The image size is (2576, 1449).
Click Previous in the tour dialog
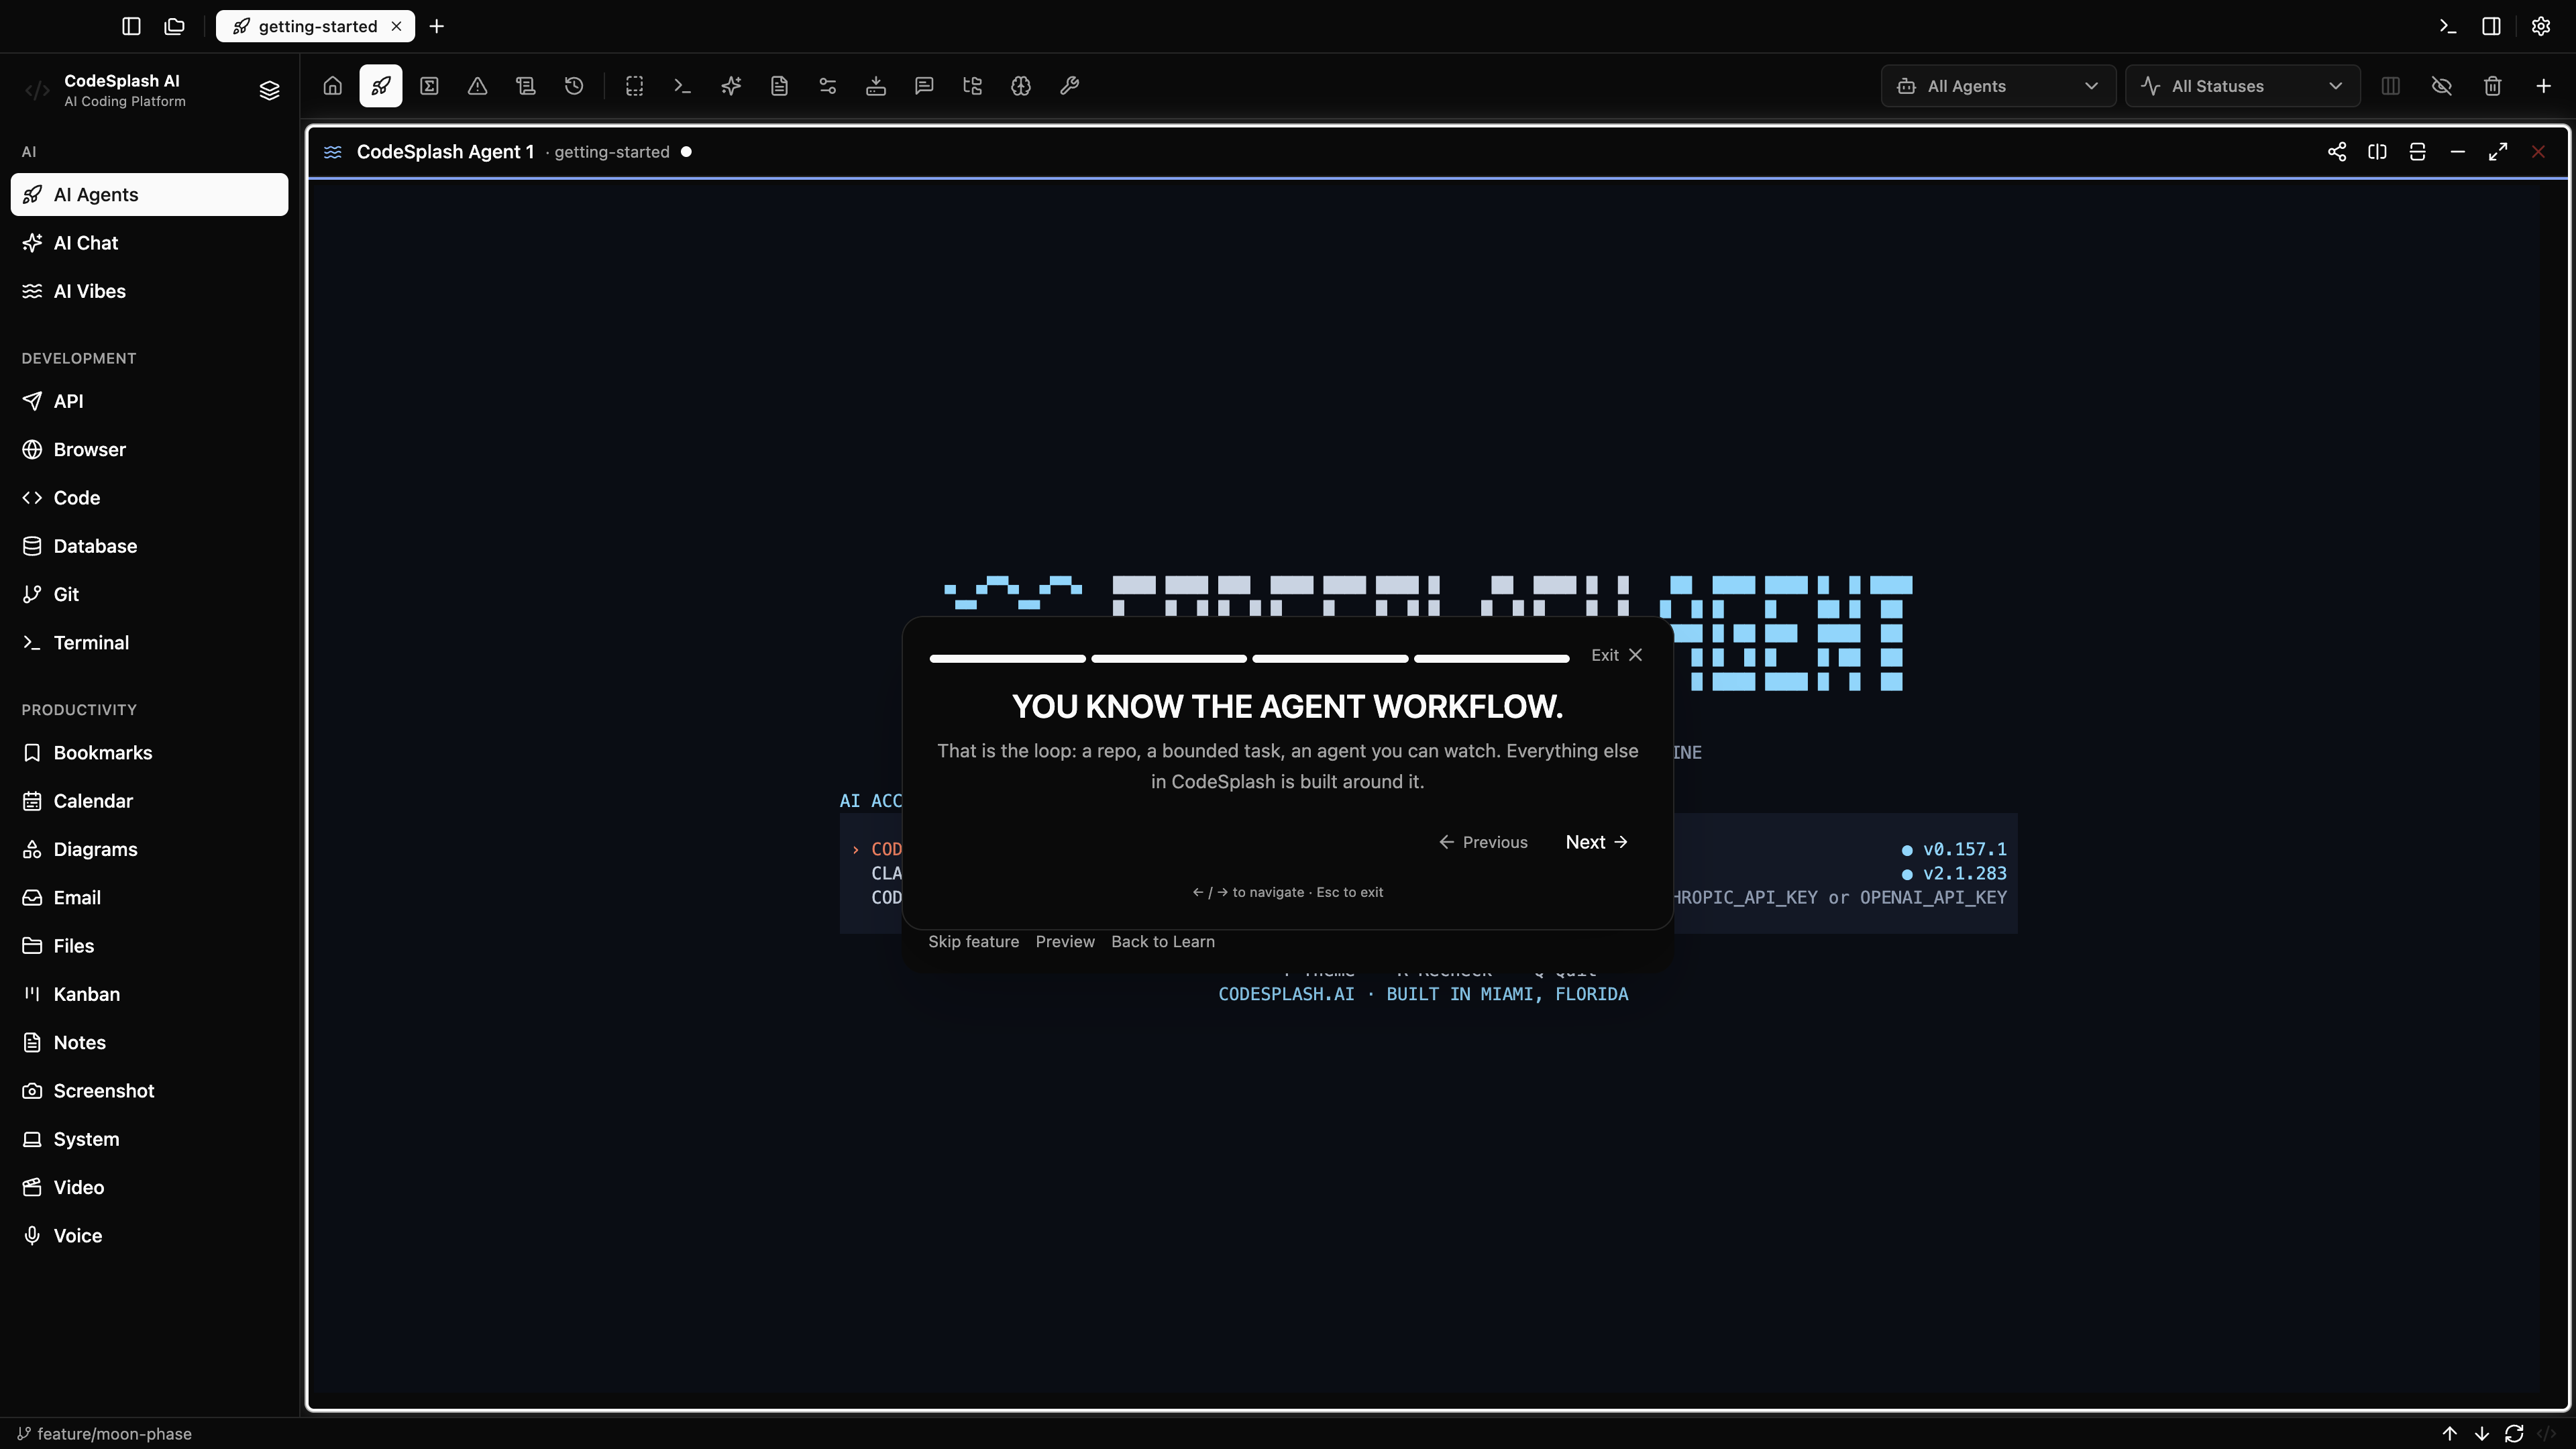(1483, 842)
